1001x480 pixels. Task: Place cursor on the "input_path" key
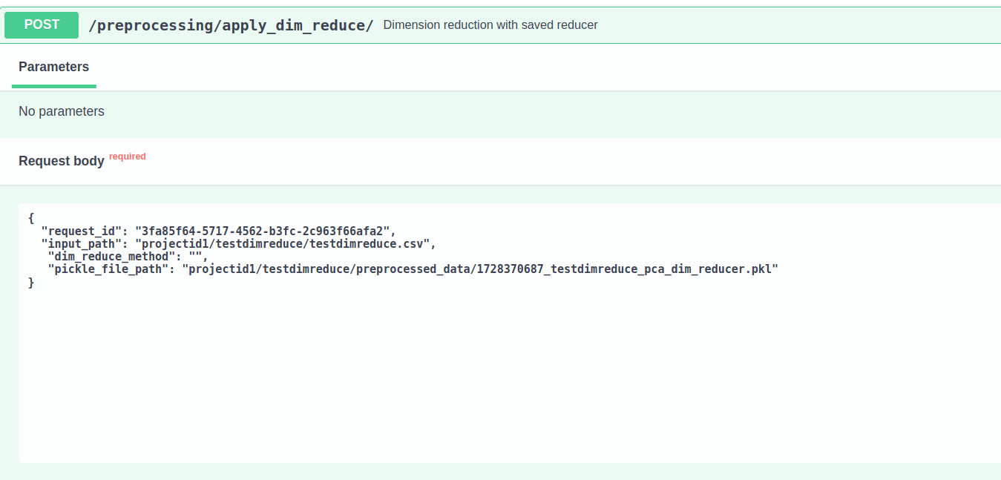[82, 243]
